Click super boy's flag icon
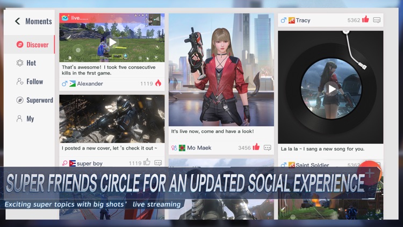Image resolution: width=403 pixels, height=227 pixels. [x=73, y=163]
